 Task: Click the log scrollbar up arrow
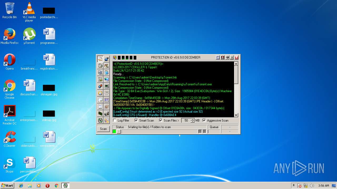(x=236, y=64)
